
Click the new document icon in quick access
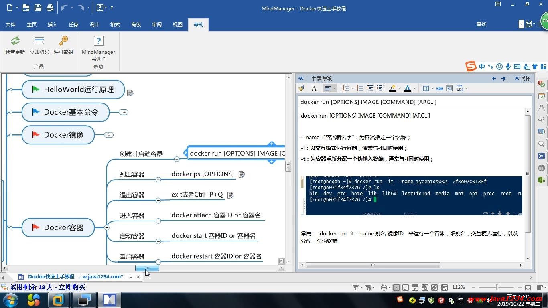tap(10, 8)
